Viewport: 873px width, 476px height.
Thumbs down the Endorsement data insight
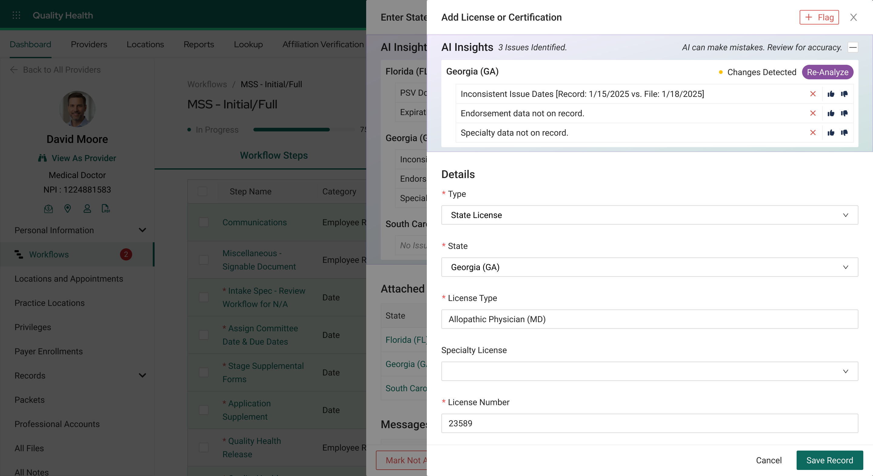tap(844, 113)
